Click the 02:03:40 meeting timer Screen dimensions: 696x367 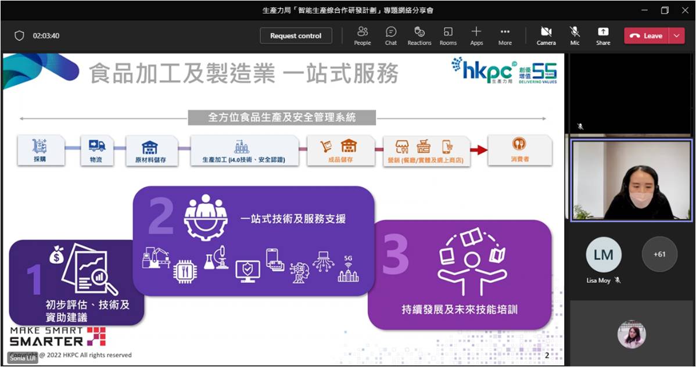(x=46, y=35)
